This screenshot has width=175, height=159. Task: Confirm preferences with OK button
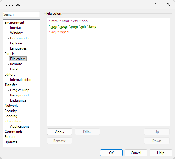click(x=111, y=153)
